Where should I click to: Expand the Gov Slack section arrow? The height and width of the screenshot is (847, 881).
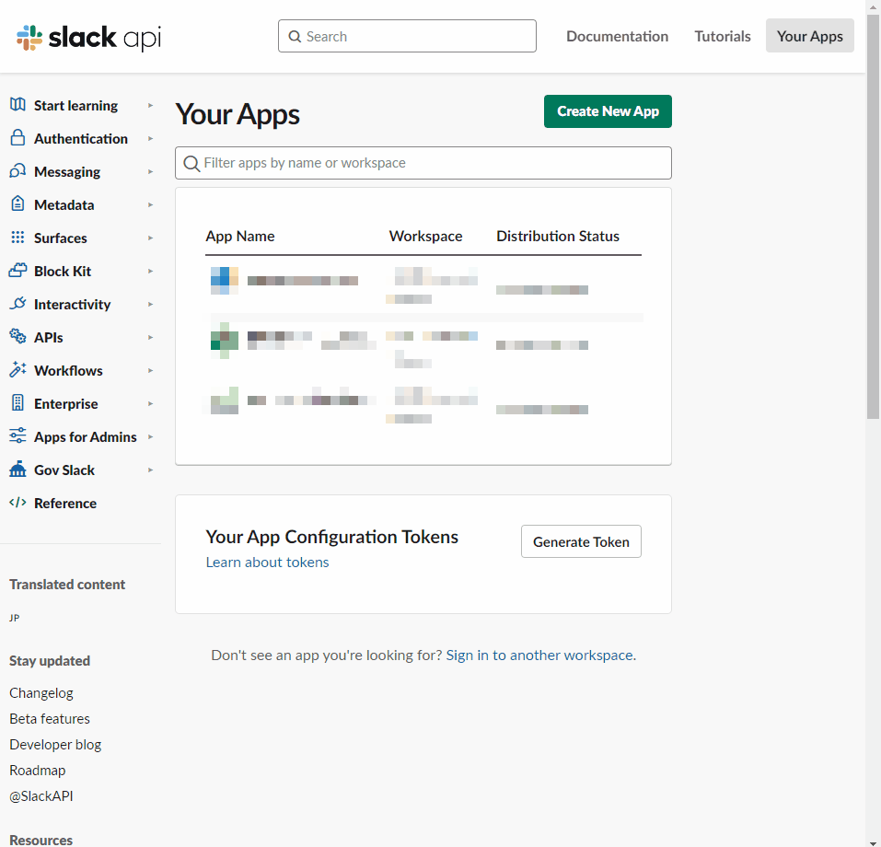tap(151, 470)
